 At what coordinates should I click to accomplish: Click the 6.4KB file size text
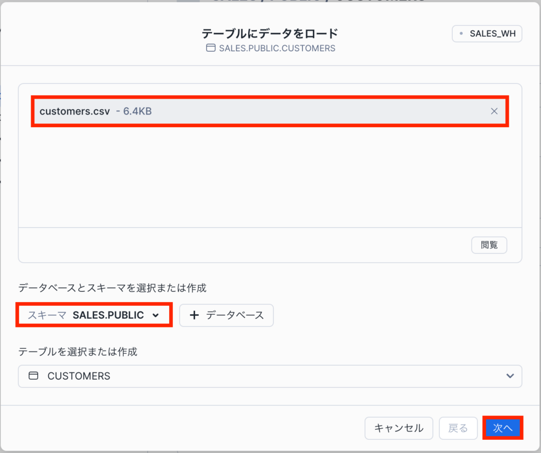[x=137, y=111]
